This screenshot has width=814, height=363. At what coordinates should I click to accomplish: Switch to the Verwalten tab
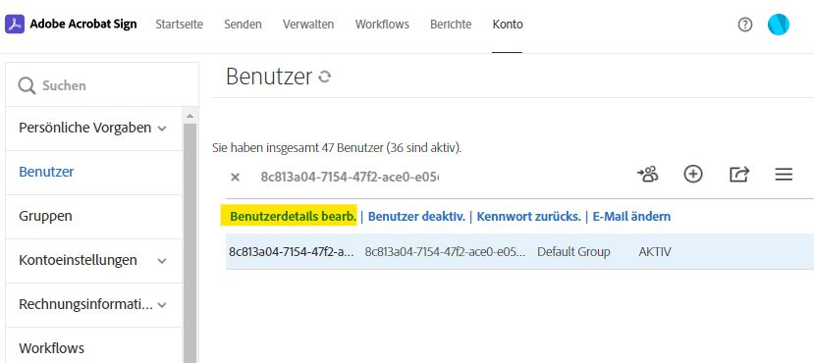coord(308,25)
